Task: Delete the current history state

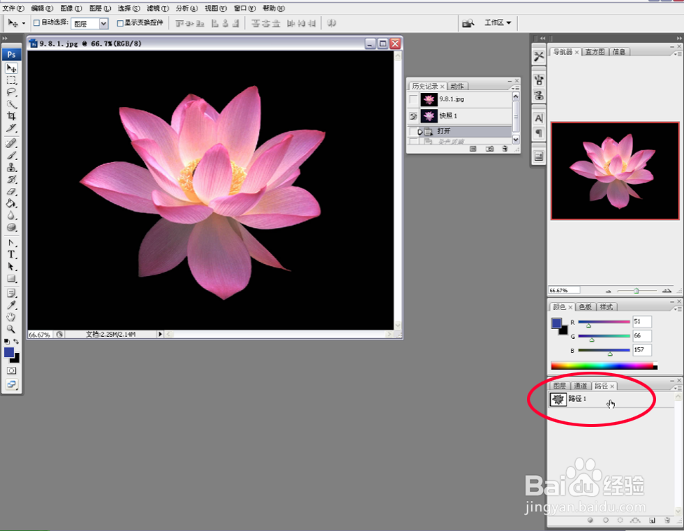Action: pos(505,149)
